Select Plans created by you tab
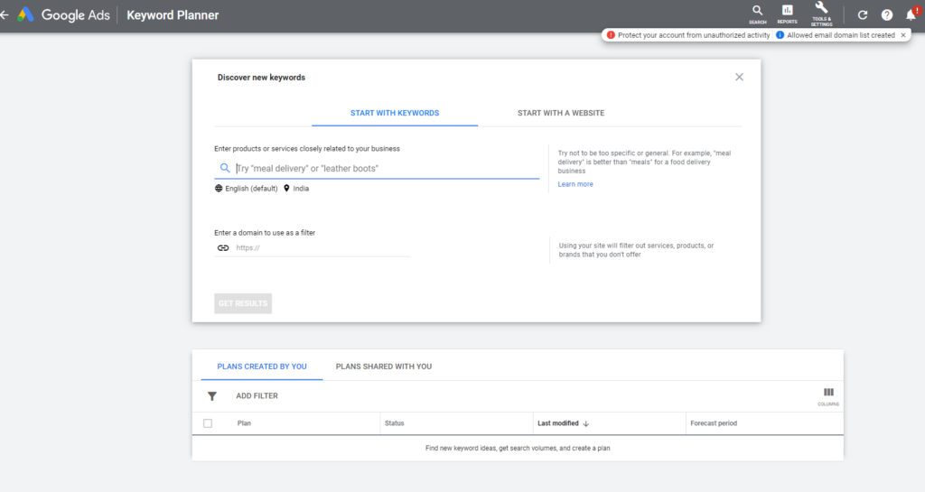 [x=262, y=367]
